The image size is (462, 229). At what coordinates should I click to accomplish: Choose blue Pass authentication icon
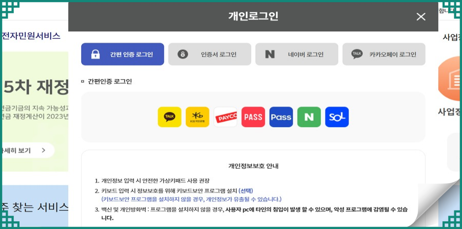pyautogui.click(x=281, y=117)
